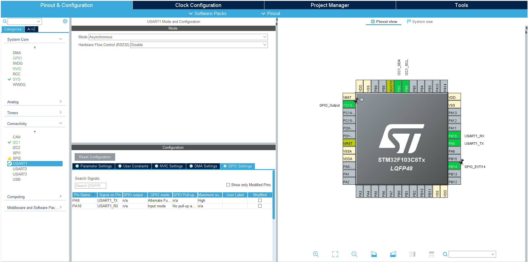Click the SPI2 warning triangle icon
Image resolution: width=528 pixels, height=262 pixels.
10,158
